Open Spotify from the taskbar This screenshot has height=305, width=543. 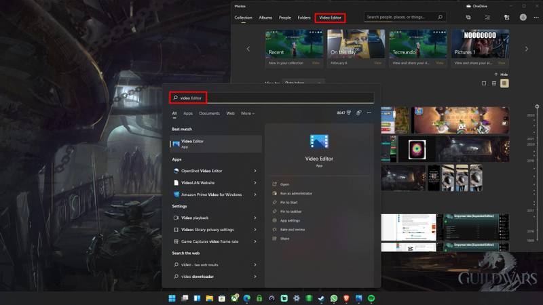[371, 298]
